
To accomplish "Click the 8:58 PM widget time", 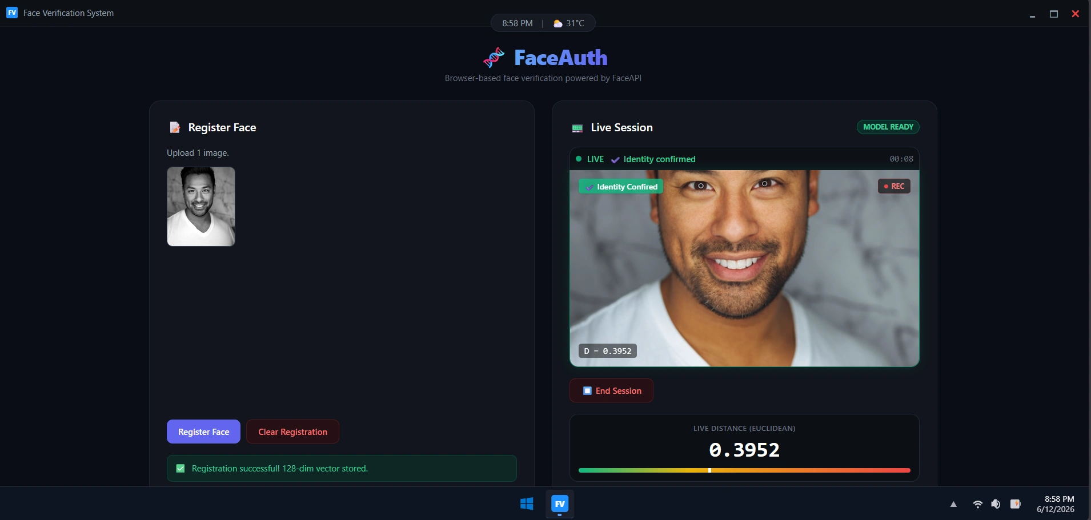I will (518, 23).
